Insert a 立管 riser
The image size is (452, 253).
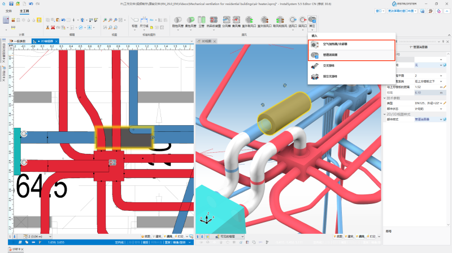click(202, 22)
